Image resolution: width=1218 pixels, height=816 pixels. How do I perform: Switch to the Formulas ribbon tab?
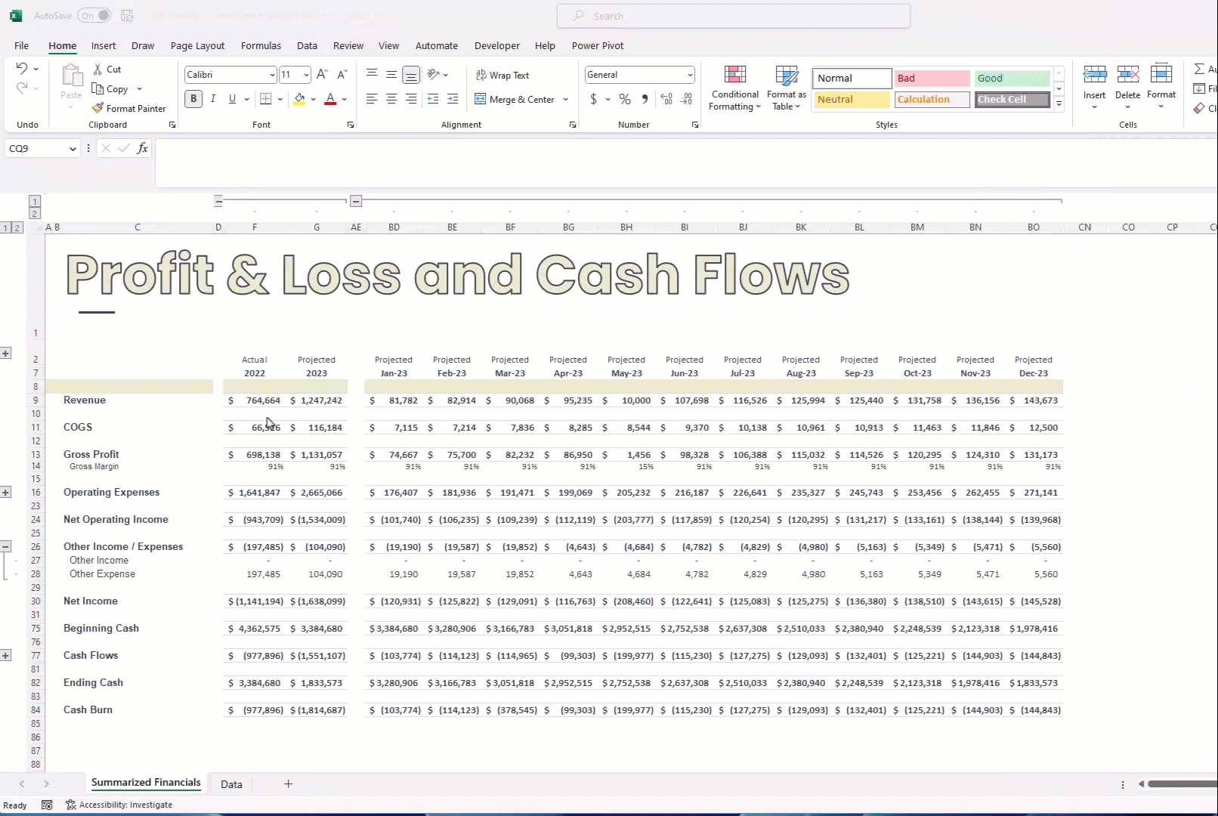261,45
